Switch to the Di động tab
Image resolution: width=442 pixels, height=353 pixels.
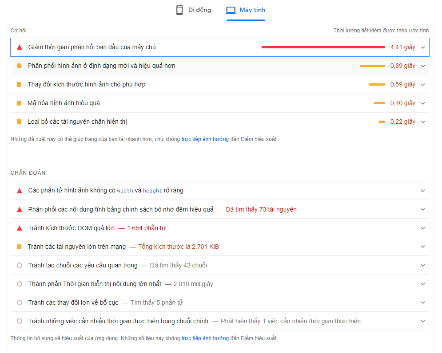pos(194,10)
